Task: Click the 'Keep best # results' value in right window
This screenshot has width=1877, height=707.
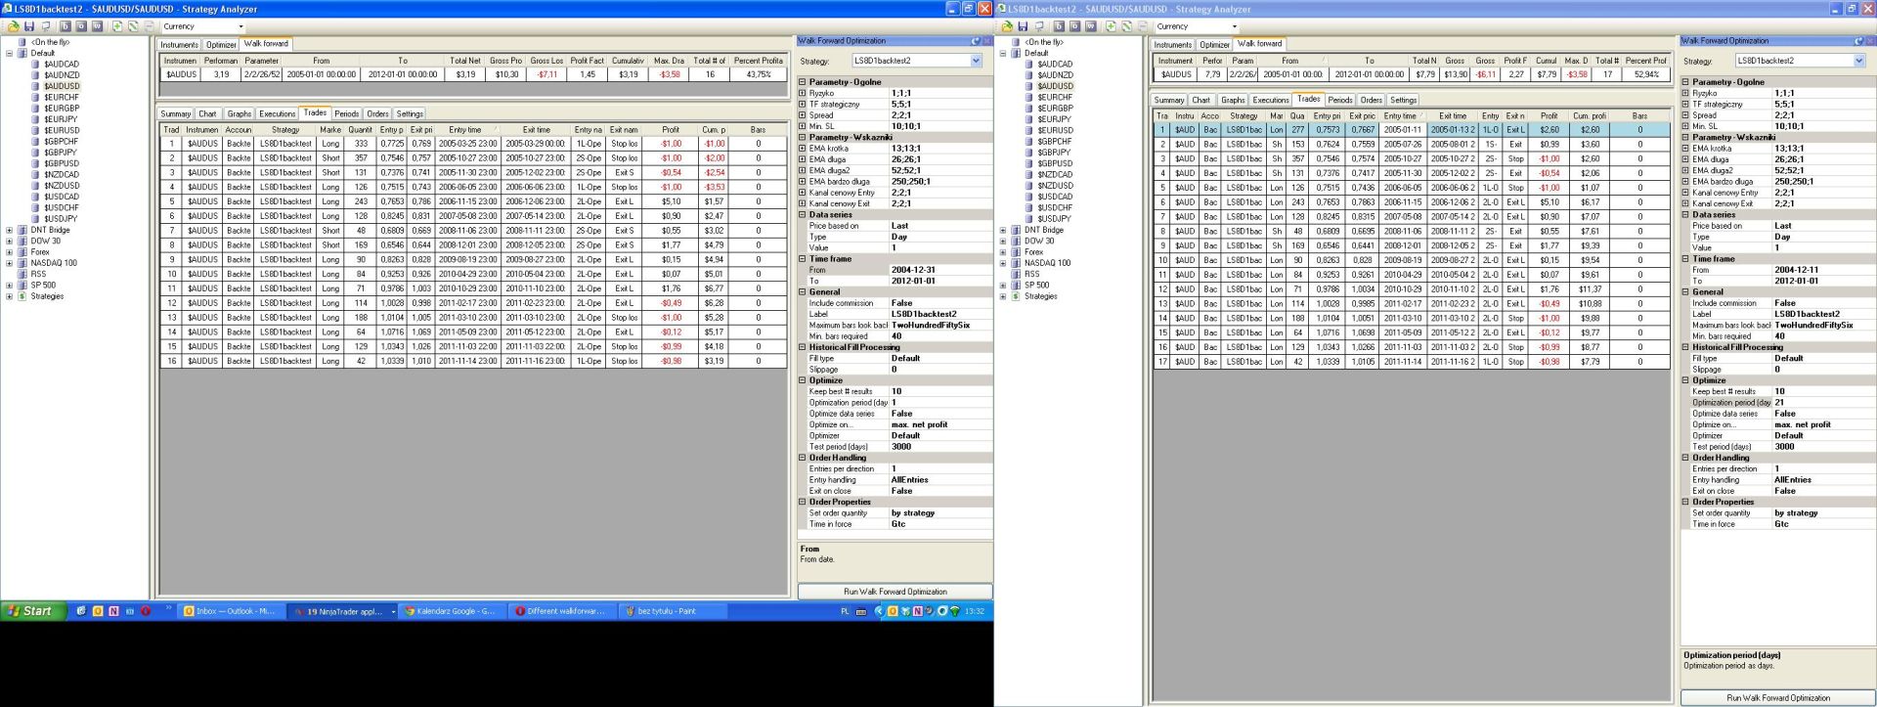Action: (x=1822, y=391)
